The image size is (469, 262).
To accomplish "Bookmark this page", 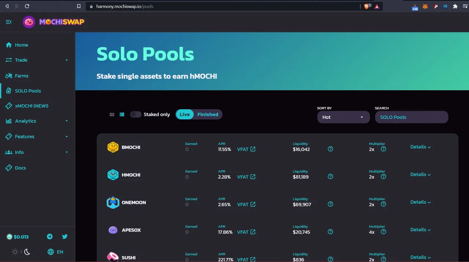I will tap(79, 6).
